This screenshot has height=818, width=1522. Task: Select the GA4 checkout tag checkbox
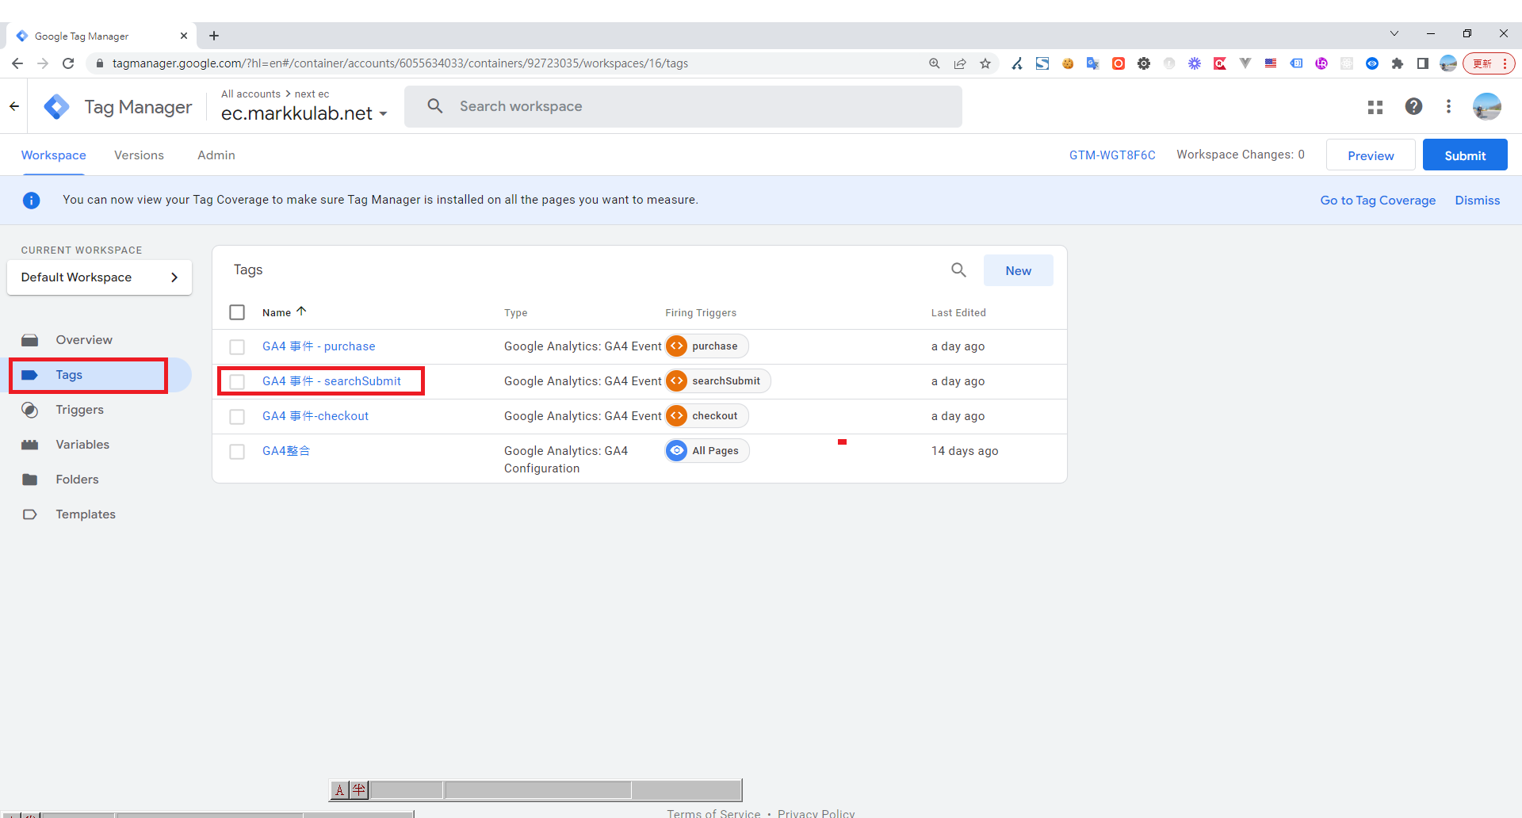tap(237, 417)
